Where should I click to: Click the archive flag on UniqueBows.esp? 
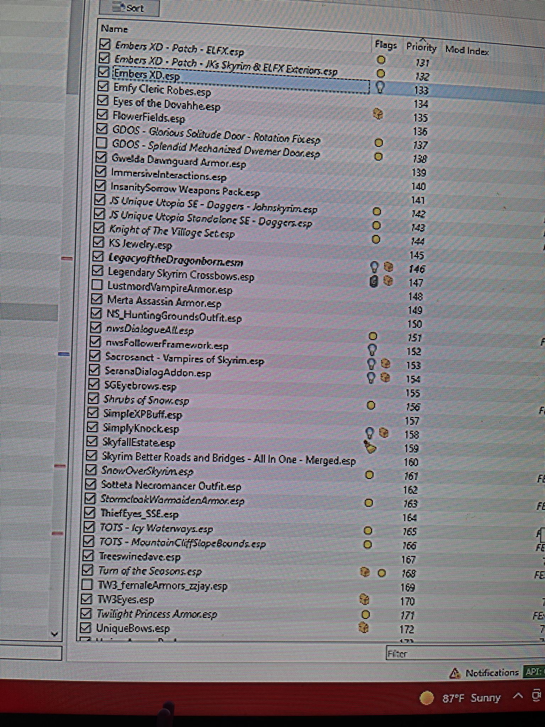pos(364,628)
